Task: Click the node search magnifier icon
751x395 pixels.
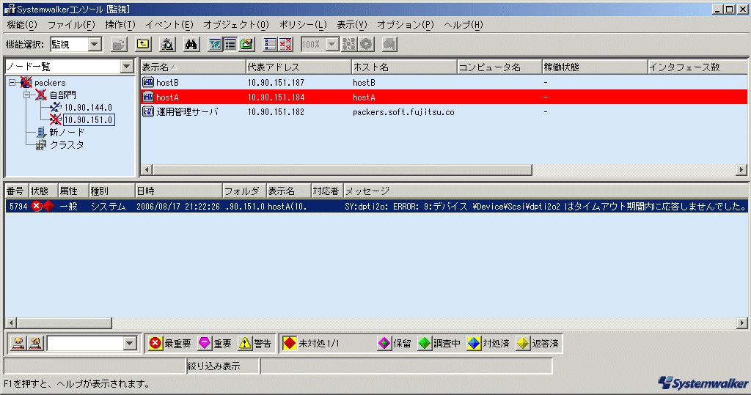Action: pyautogui.click(x=167, y=45)
